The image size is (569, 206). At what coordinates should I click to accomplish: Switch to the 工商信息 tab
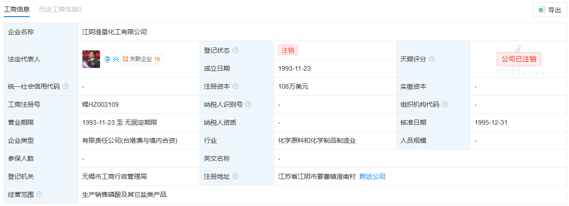point(17,9)
